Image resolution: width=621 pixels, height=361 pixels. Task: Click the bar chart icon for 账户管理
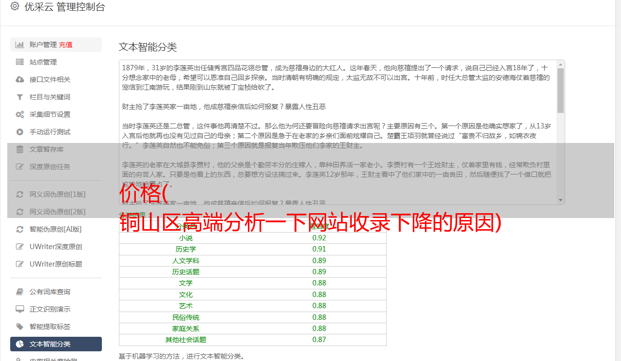coord(20,45)
